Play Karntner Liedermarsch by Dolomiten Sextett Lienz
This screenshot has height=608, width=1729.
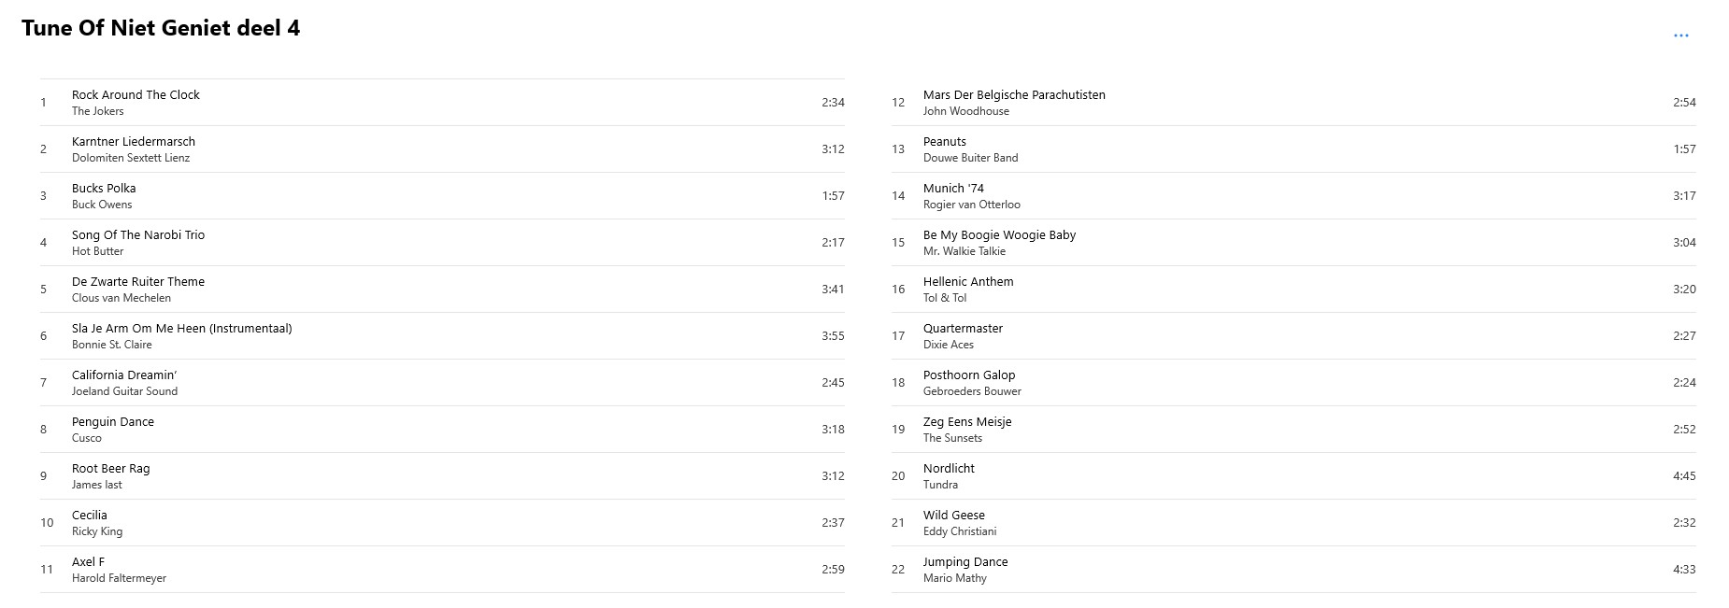tap(442, 149)
